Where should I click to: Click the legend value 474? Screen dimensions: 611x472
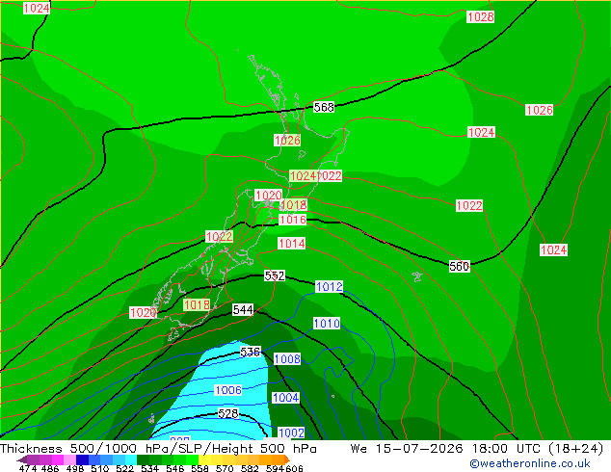coord(28,468)
